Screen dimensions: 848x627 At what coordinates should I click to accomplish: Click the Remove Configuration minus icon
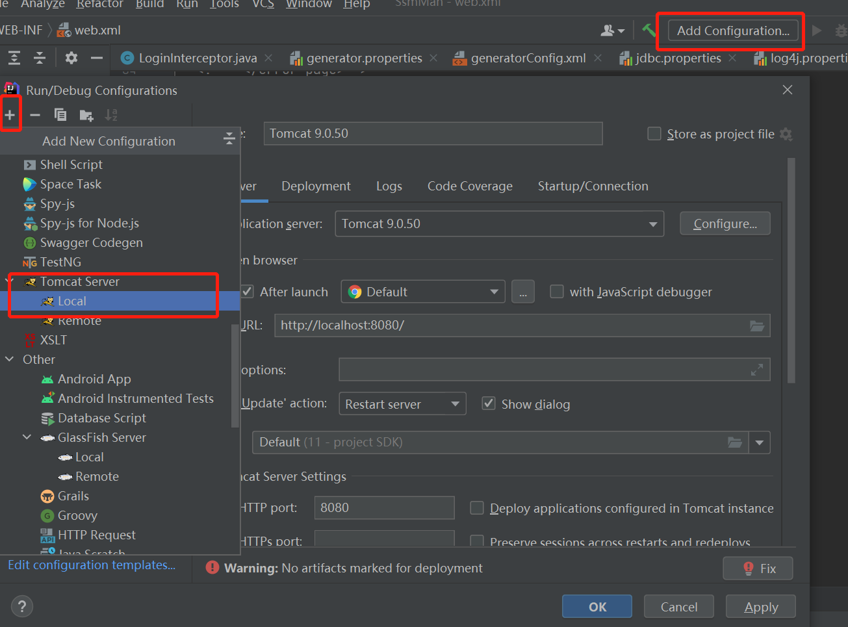(35, 115)
